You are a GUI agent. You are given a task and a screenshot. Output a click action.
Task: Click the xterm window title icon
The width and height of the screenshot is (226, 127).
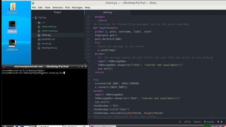tap(4, 67)
